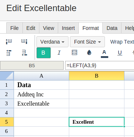Expand the Font Size dropdown
Screen dimensions: 134x137
tap(87, 42)
